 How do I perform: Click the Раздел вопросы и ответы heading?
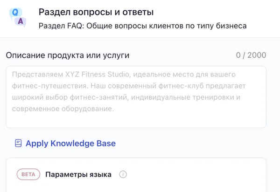[x=96, y=12]
